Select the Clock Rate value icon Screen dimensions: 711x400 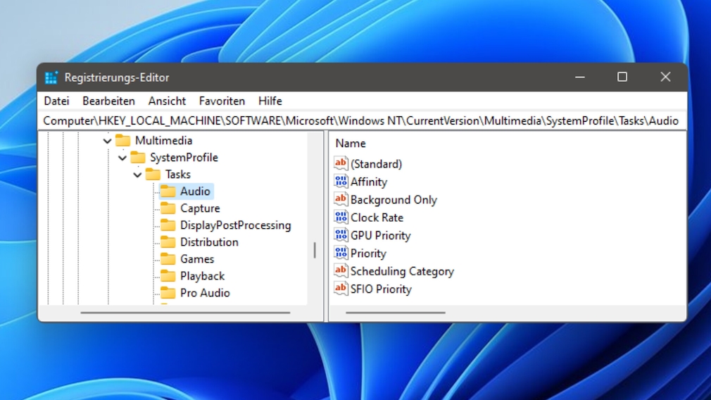point(341,218)
